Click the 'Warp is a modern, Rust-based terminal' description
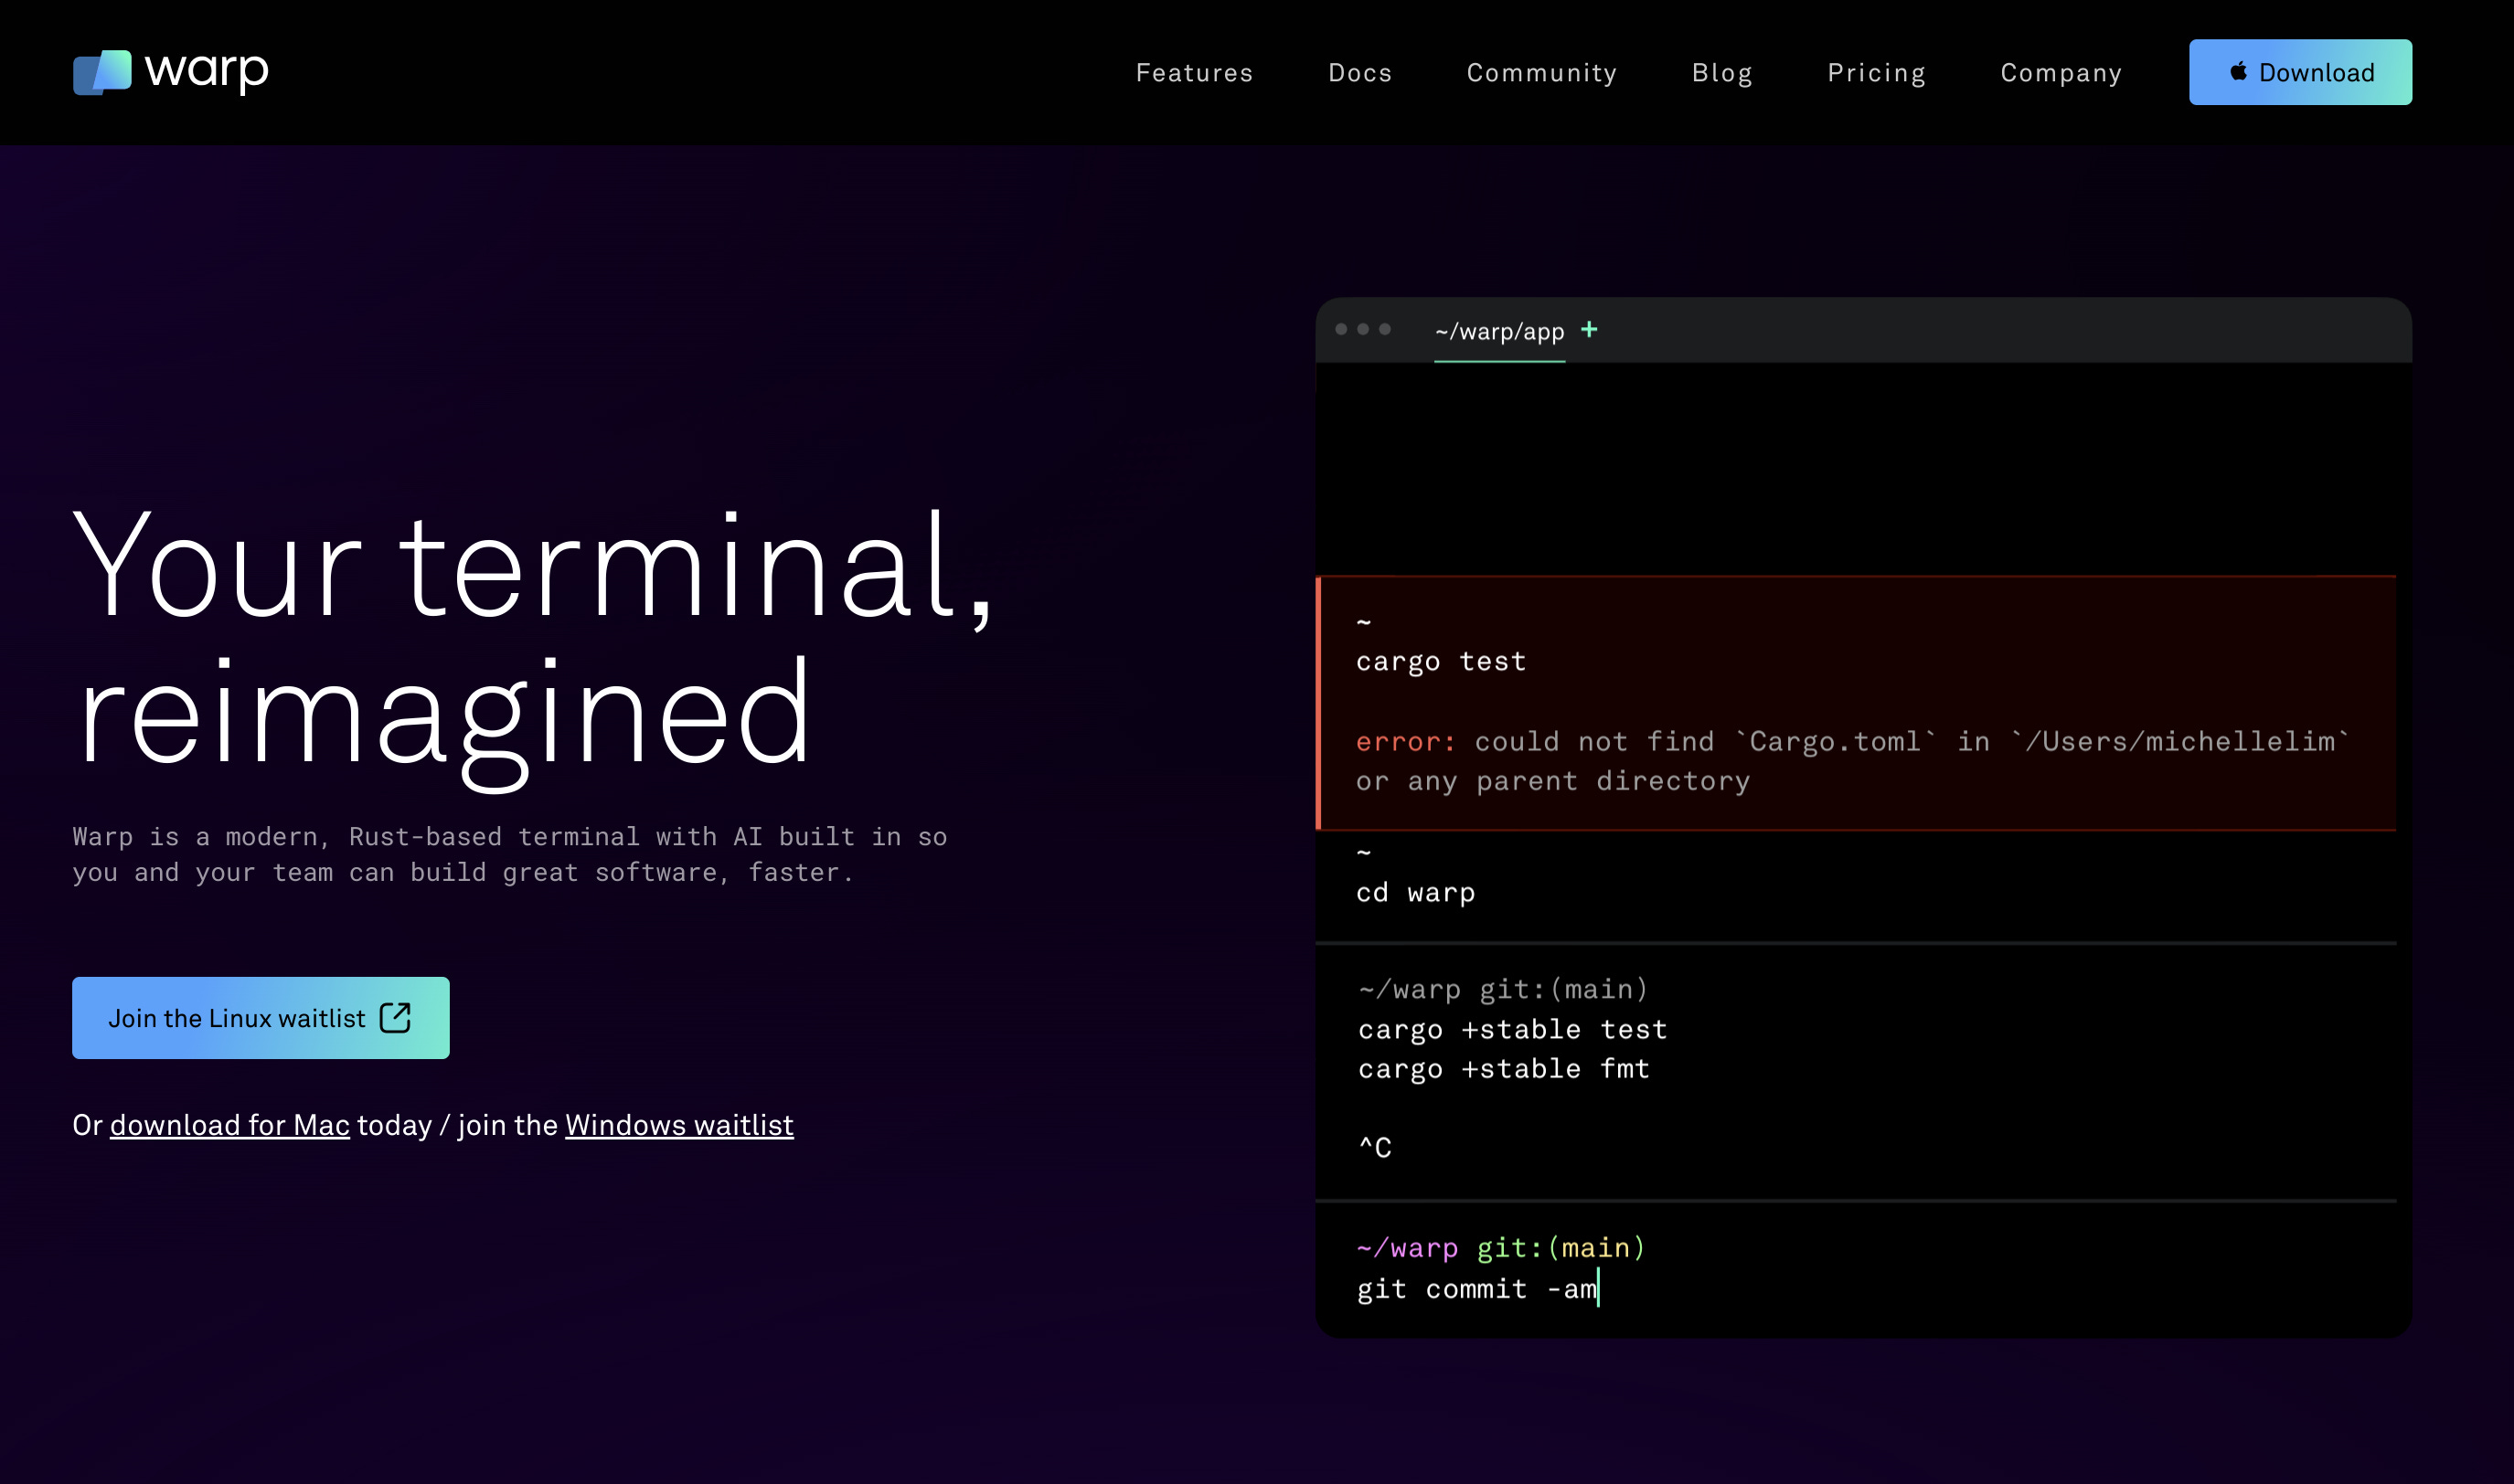This screenshot has width=2514, height=1484. (x=509, y=855)
